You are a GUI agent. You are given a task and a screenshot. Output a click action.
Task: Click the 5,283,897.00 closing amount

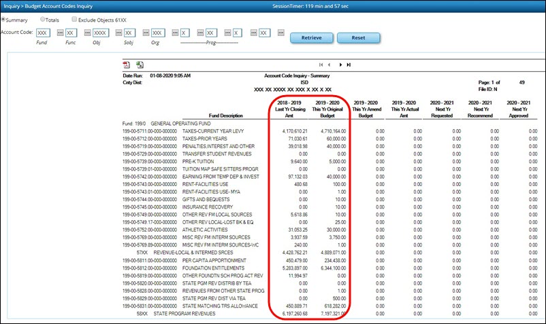coord(295,268)
